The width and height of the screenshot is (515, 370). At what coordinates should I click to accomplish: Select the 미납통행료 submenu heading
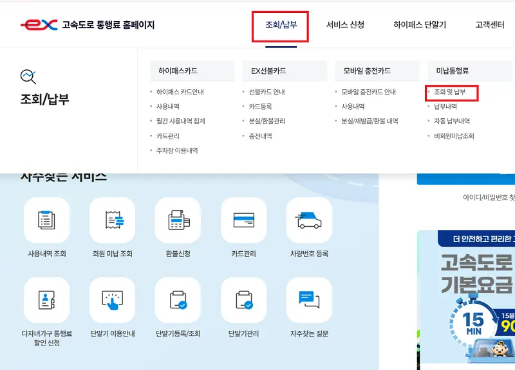[470, 71]
